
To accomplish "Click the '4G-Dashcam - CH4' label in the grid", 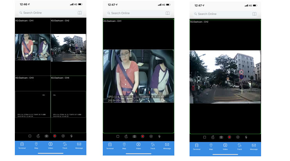I will tap(60, 78).
